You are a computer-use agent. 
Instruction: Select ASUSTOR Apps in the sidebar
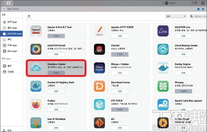coord(11,34)
